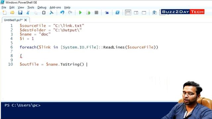Open the Add-ons menu
The image size is (212, 119).
tap(55, 7)
